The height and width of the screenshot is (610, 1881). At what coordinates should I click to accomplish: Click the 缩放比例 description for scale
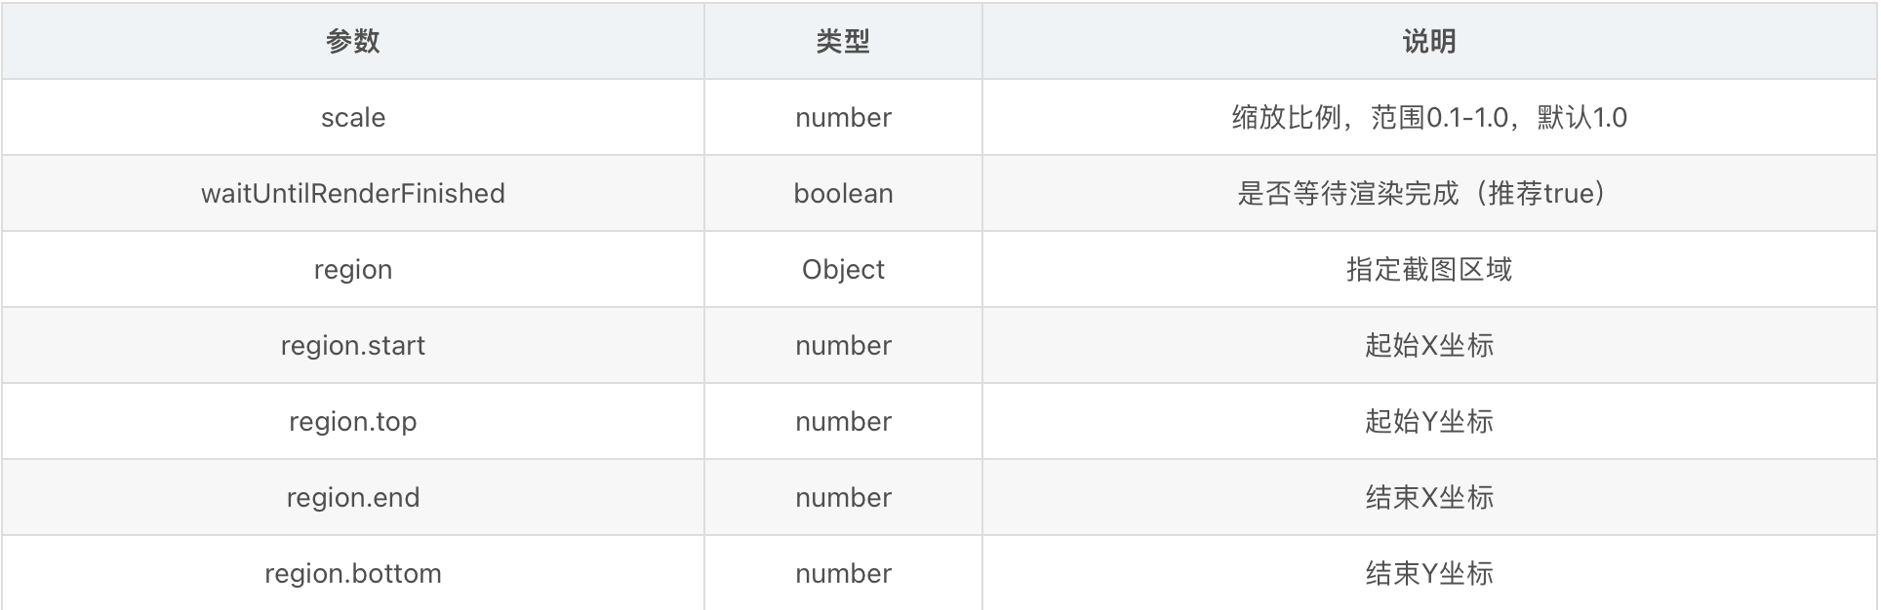point(1429,117)
